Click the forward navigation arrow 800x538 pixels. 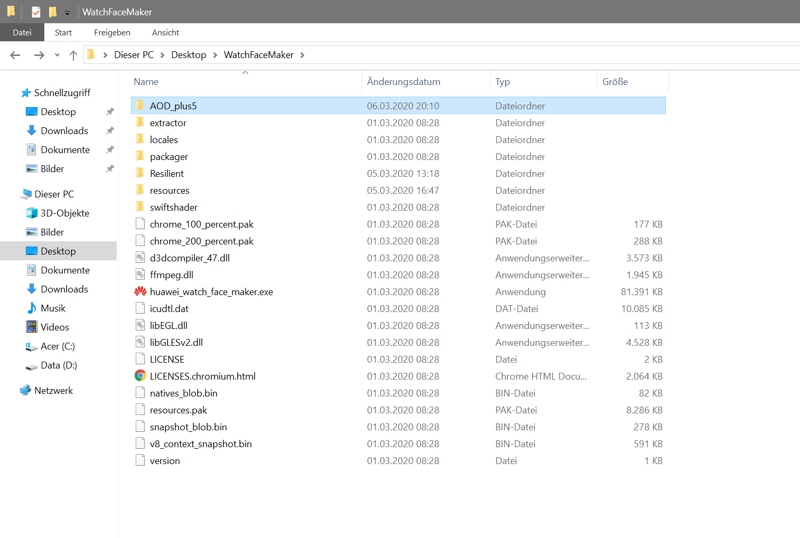39,55
